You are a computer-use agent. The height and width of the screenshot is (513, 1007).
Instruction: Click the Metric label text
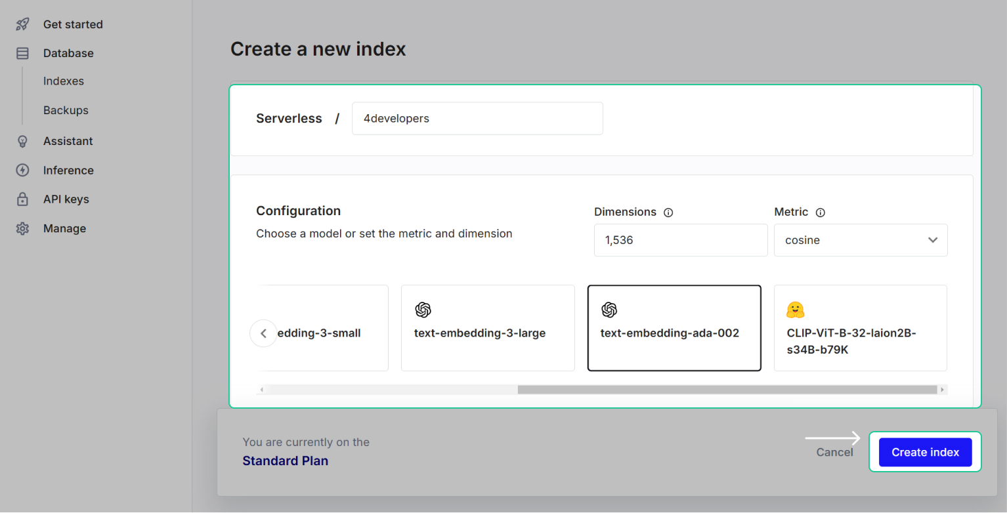(791, 213)
